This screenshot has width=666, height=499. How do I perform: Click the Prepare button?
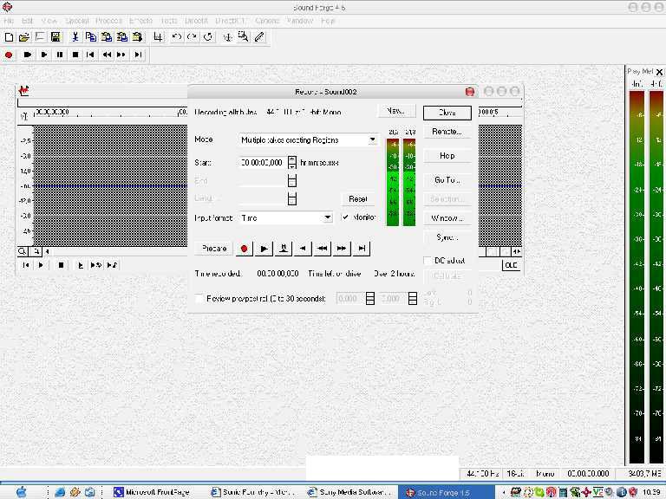(x=214, y=249)
